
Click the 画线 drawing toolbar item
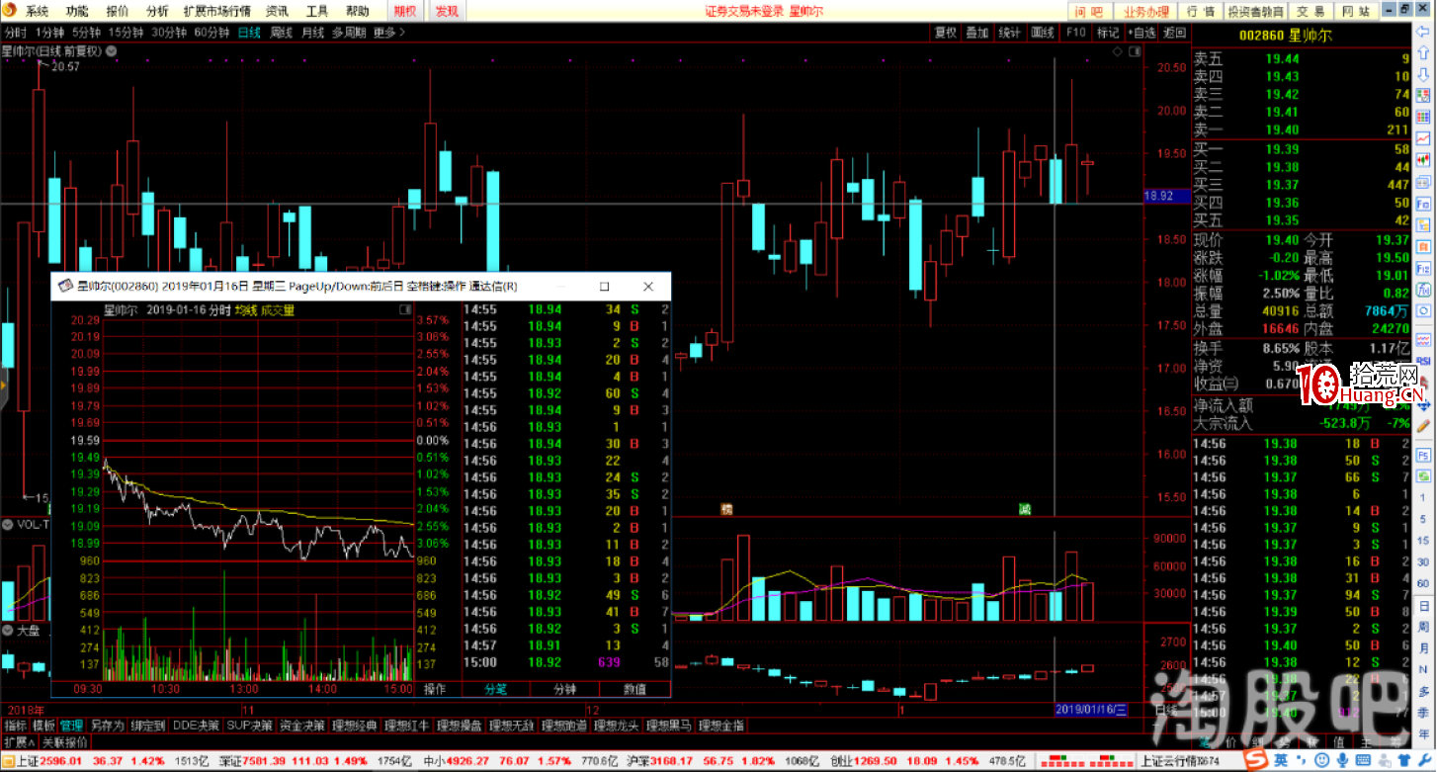[1042, 33]
